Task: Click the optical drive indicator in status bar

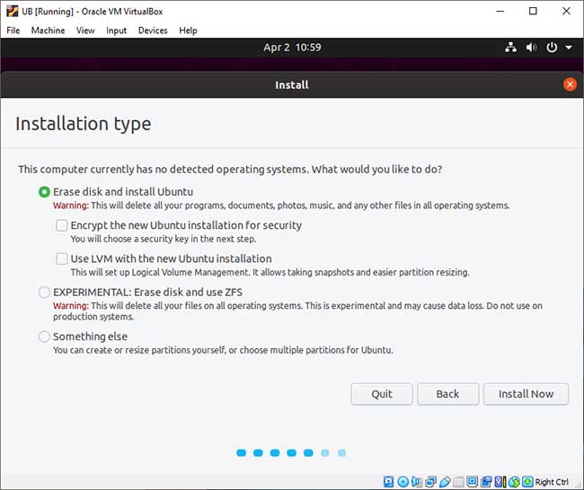Action: tap(403, 481)
